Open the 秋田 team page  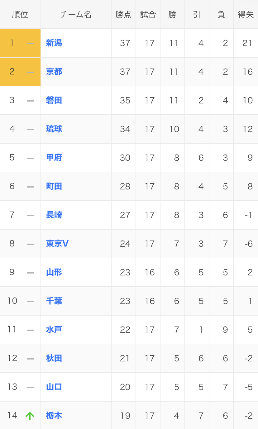point(54,358)
